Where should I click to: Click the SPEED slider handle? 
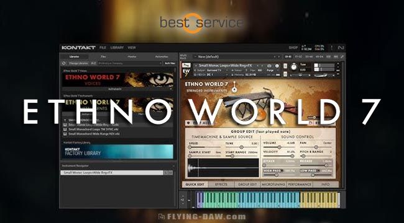(190, 147)
